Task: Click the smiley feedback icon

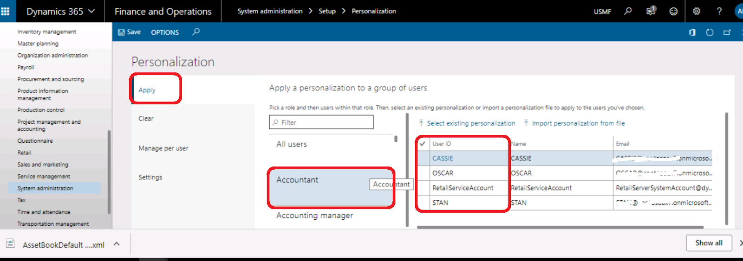Action: point(673,11)
